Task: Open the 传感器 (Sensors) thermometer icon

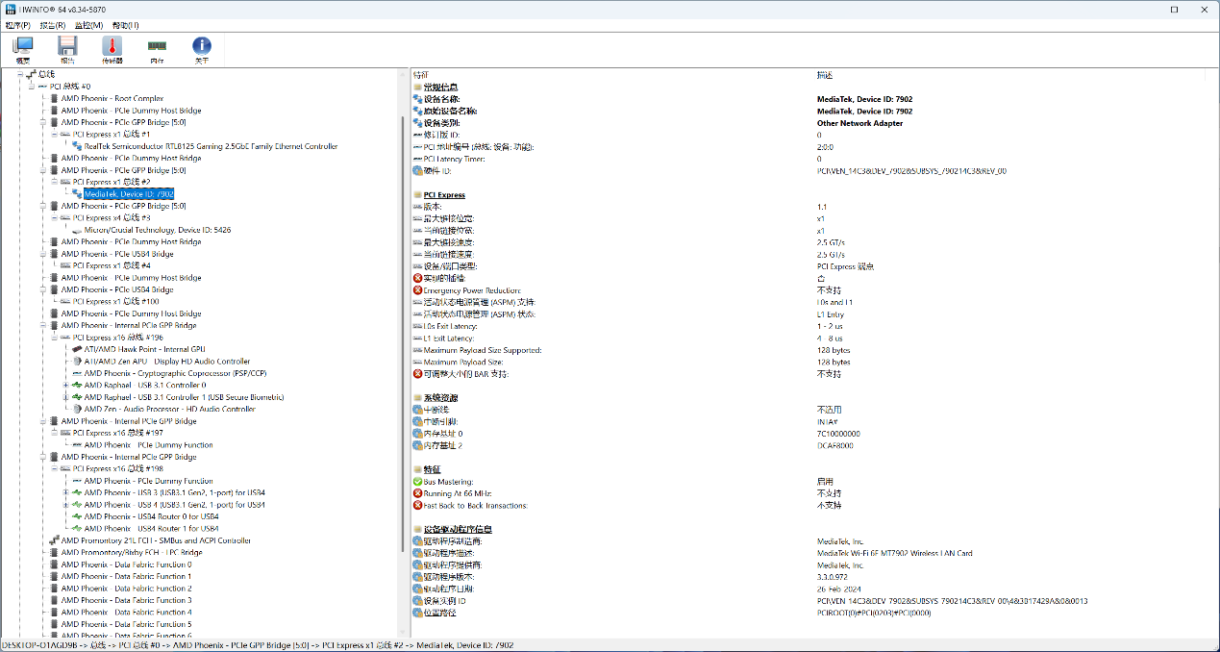Action: (112, 49)
